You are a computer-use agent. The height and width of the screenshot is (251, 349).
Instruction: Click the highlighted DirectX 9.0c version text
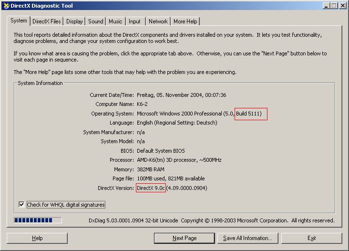click(151, 188)
